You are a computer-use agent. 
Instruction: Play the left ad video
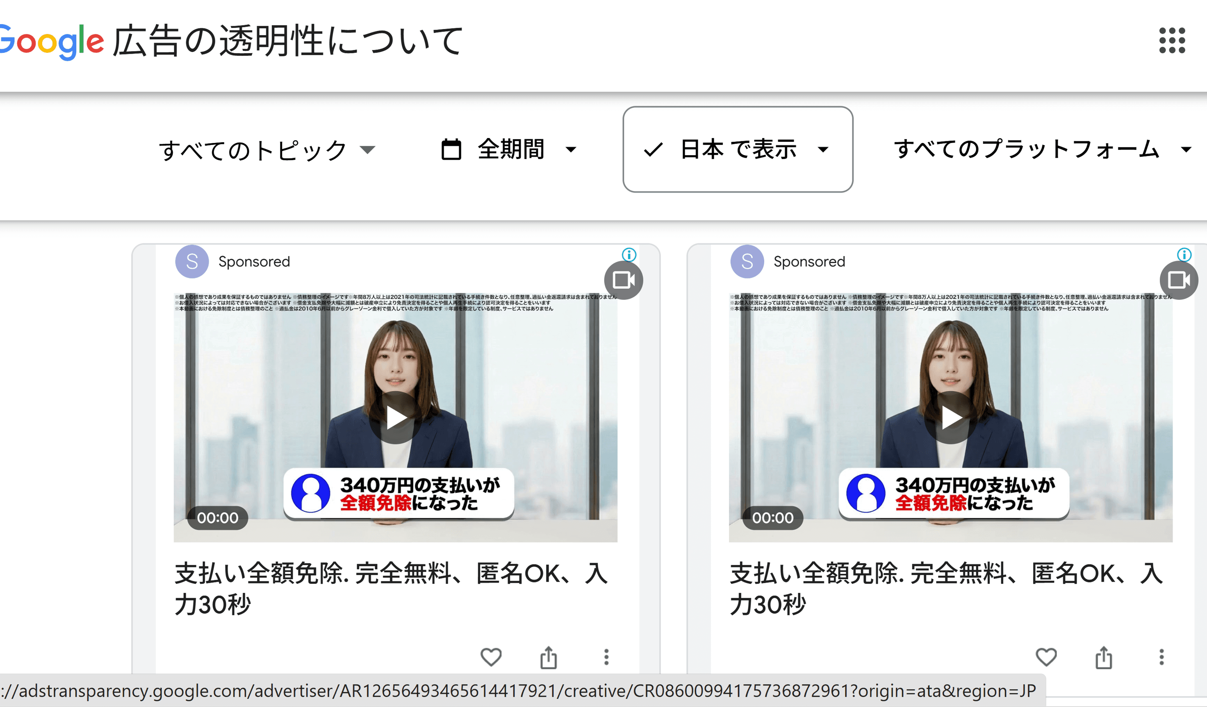(396, 418)
